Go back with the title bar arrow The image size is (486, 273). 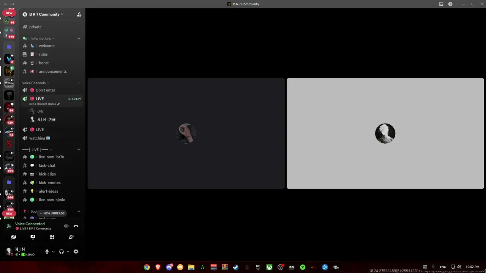click(x=6, y=4)
